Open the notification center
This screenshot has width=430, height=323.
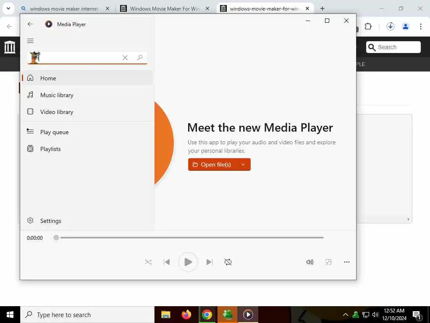coord(417,315)
